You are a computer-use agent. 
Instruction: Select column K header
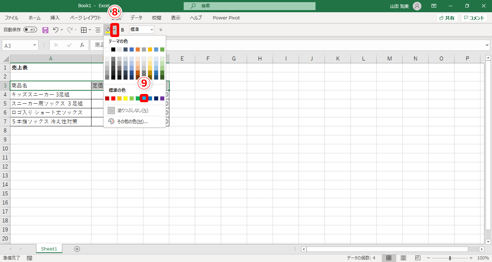[x=337, y=59]
